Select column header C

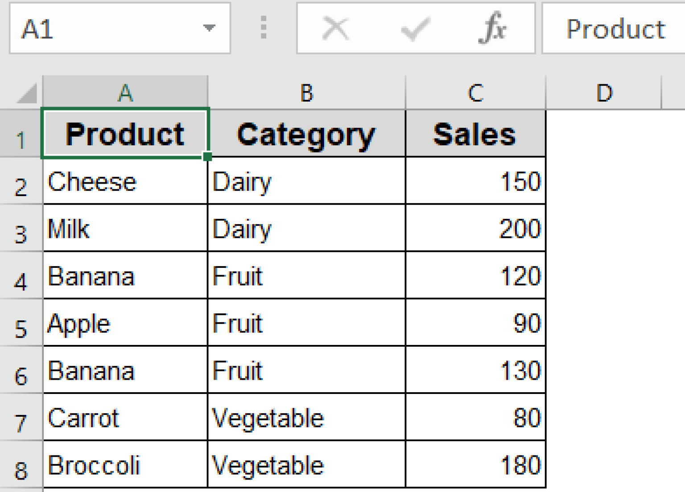pyautogui.click(x=475, y=92)
